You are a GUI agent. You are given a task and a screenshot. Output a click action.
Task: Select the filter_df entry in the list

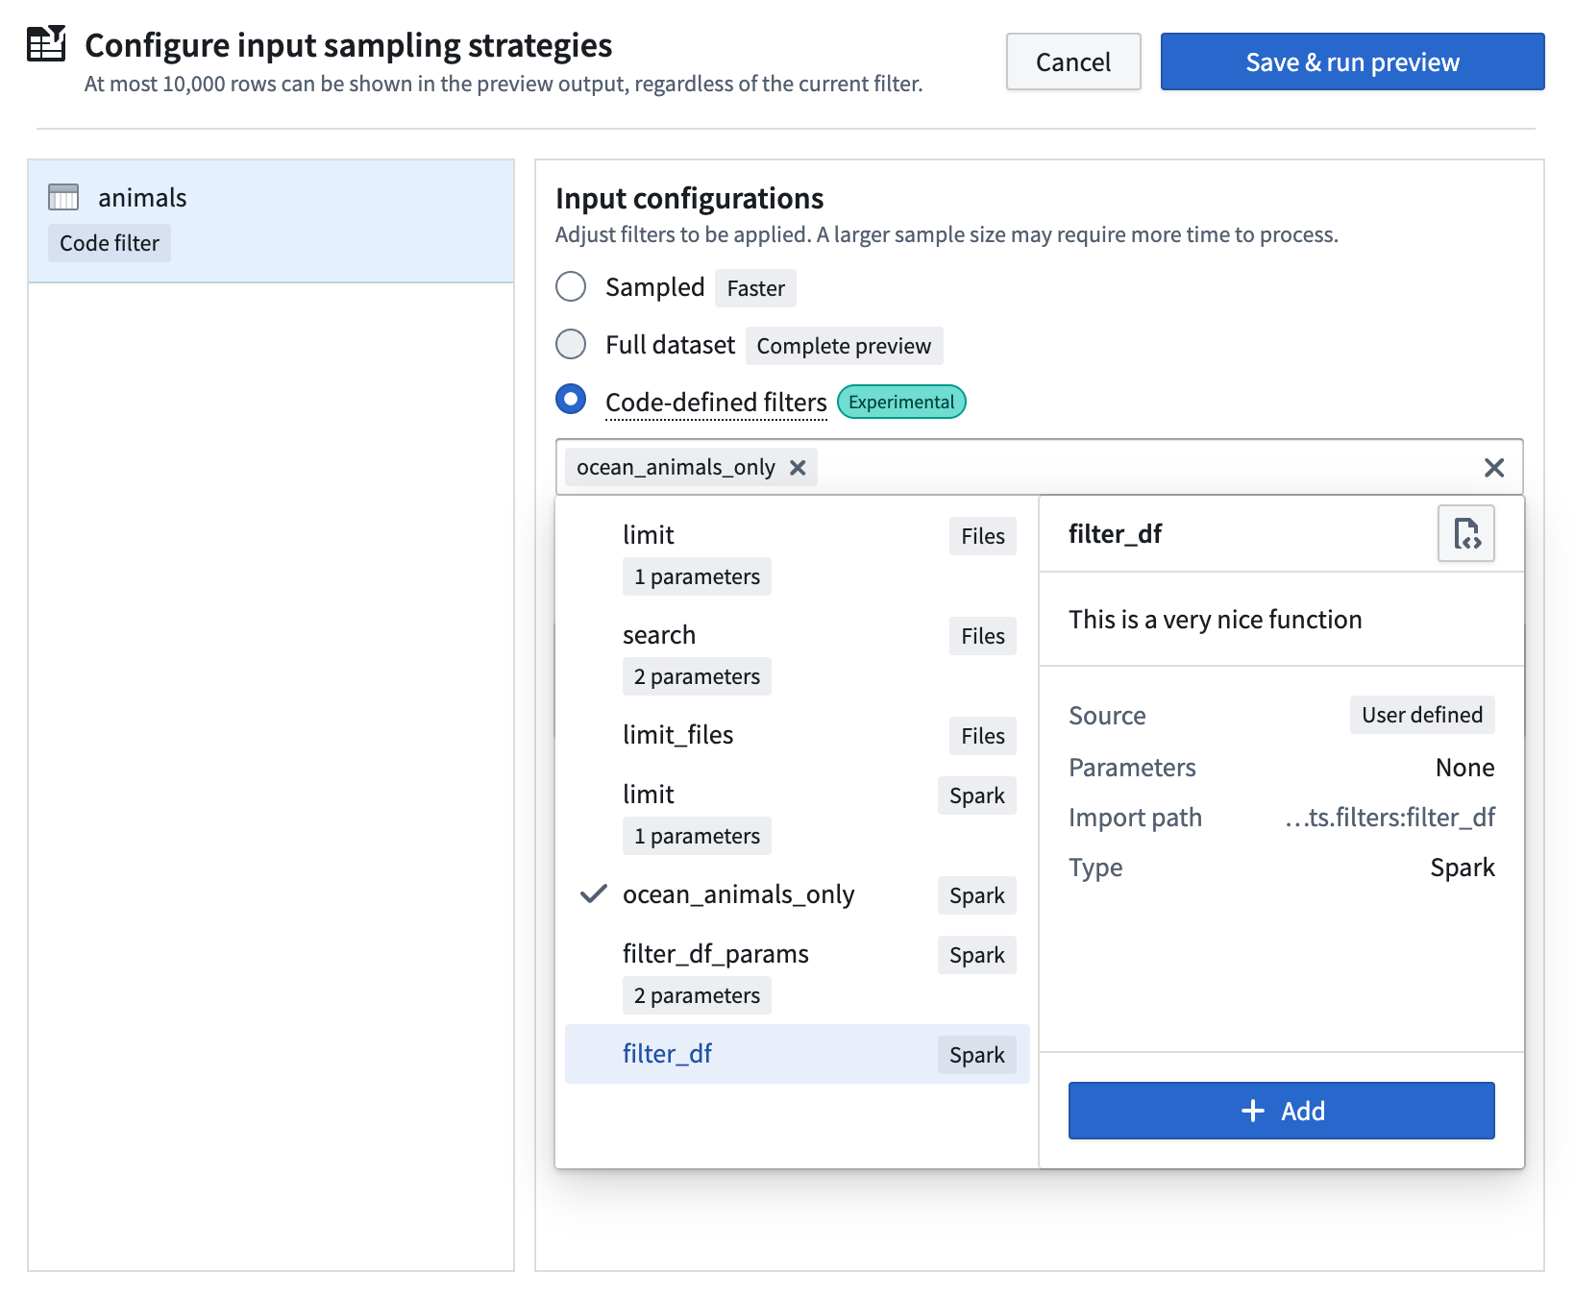(667, 1053)
